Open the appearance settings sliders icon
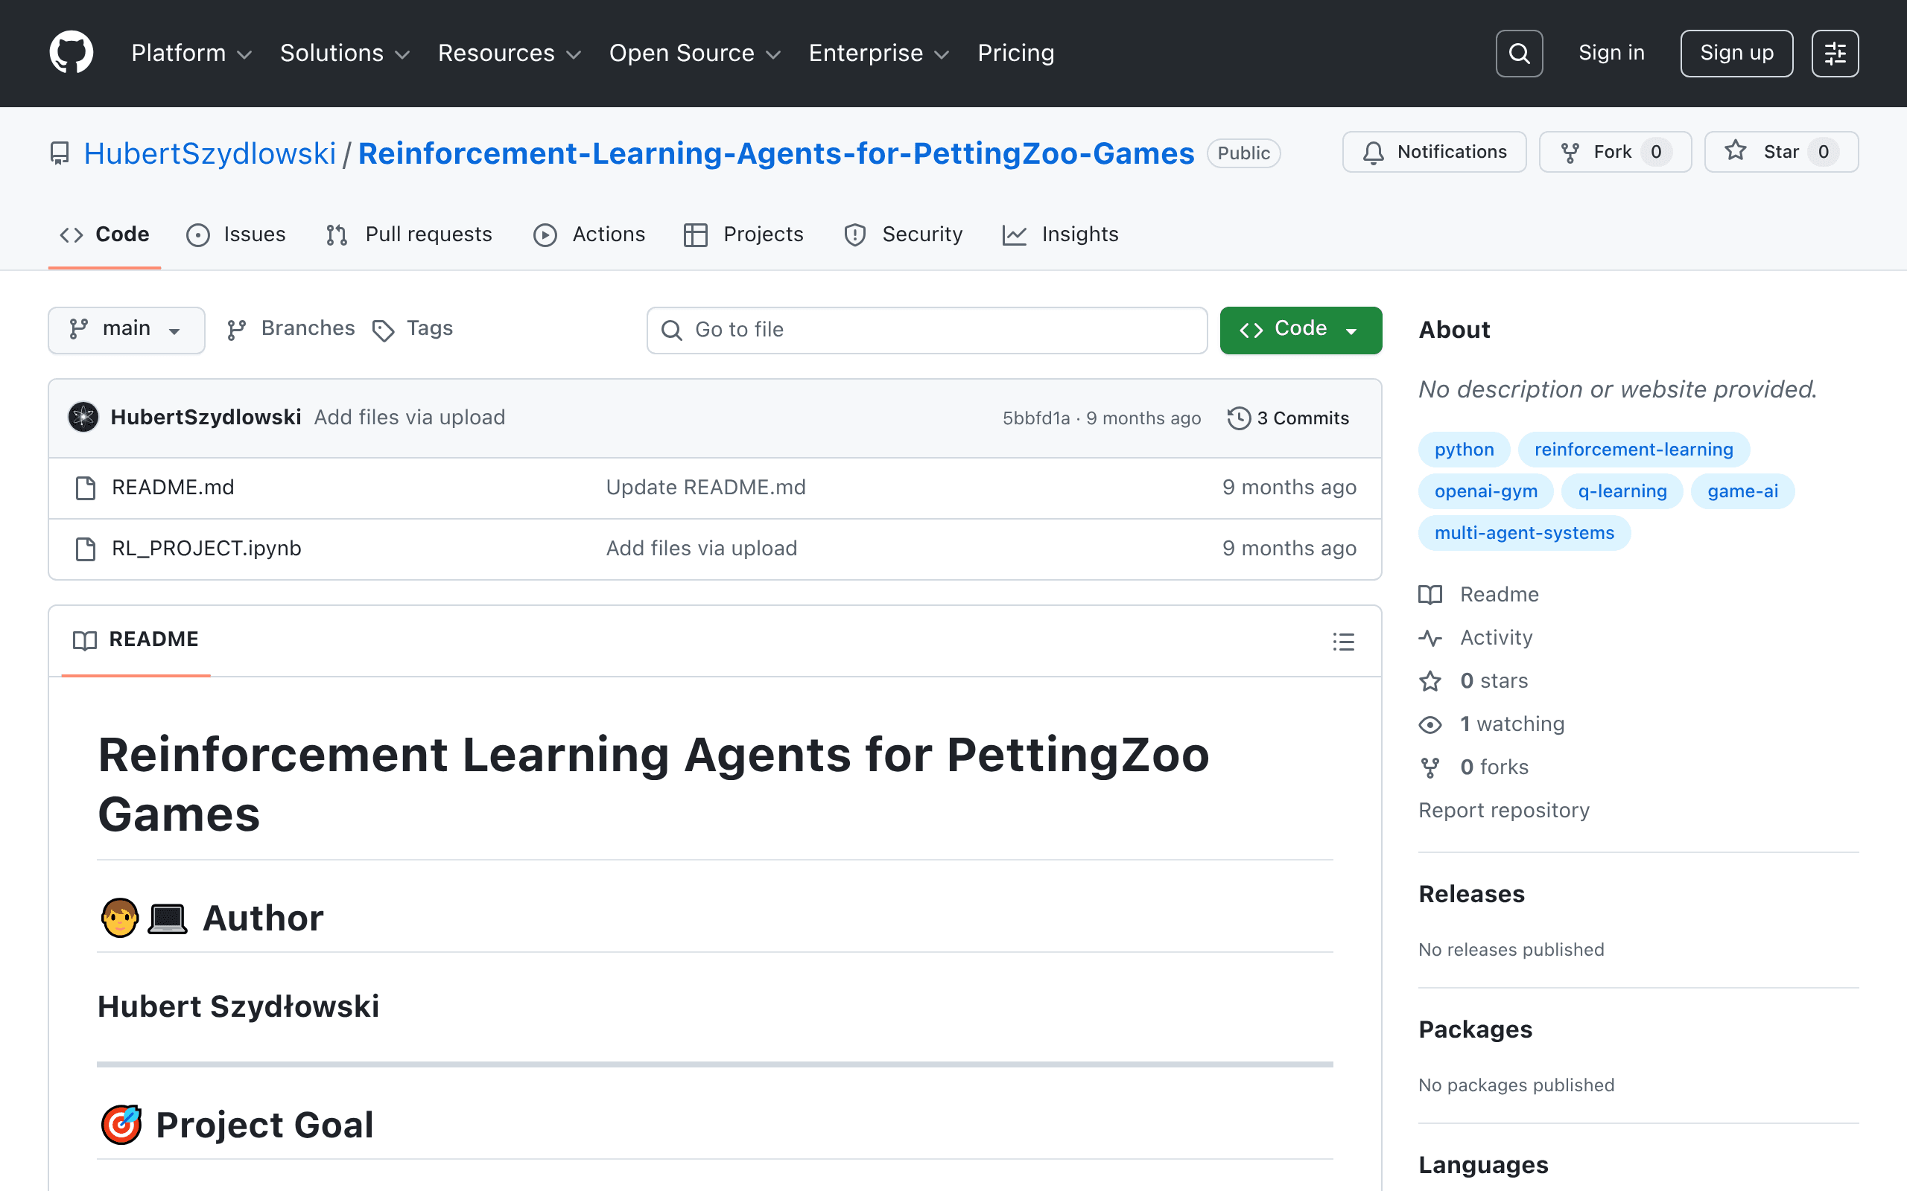This screenshot has width=1907, height=1191. click(x=1835, y=54)
